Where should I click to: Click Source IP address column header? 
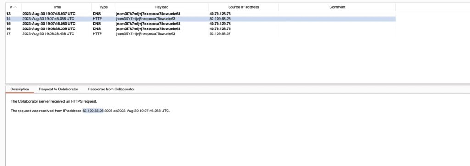pyautogui.click(x=243, y=7)
